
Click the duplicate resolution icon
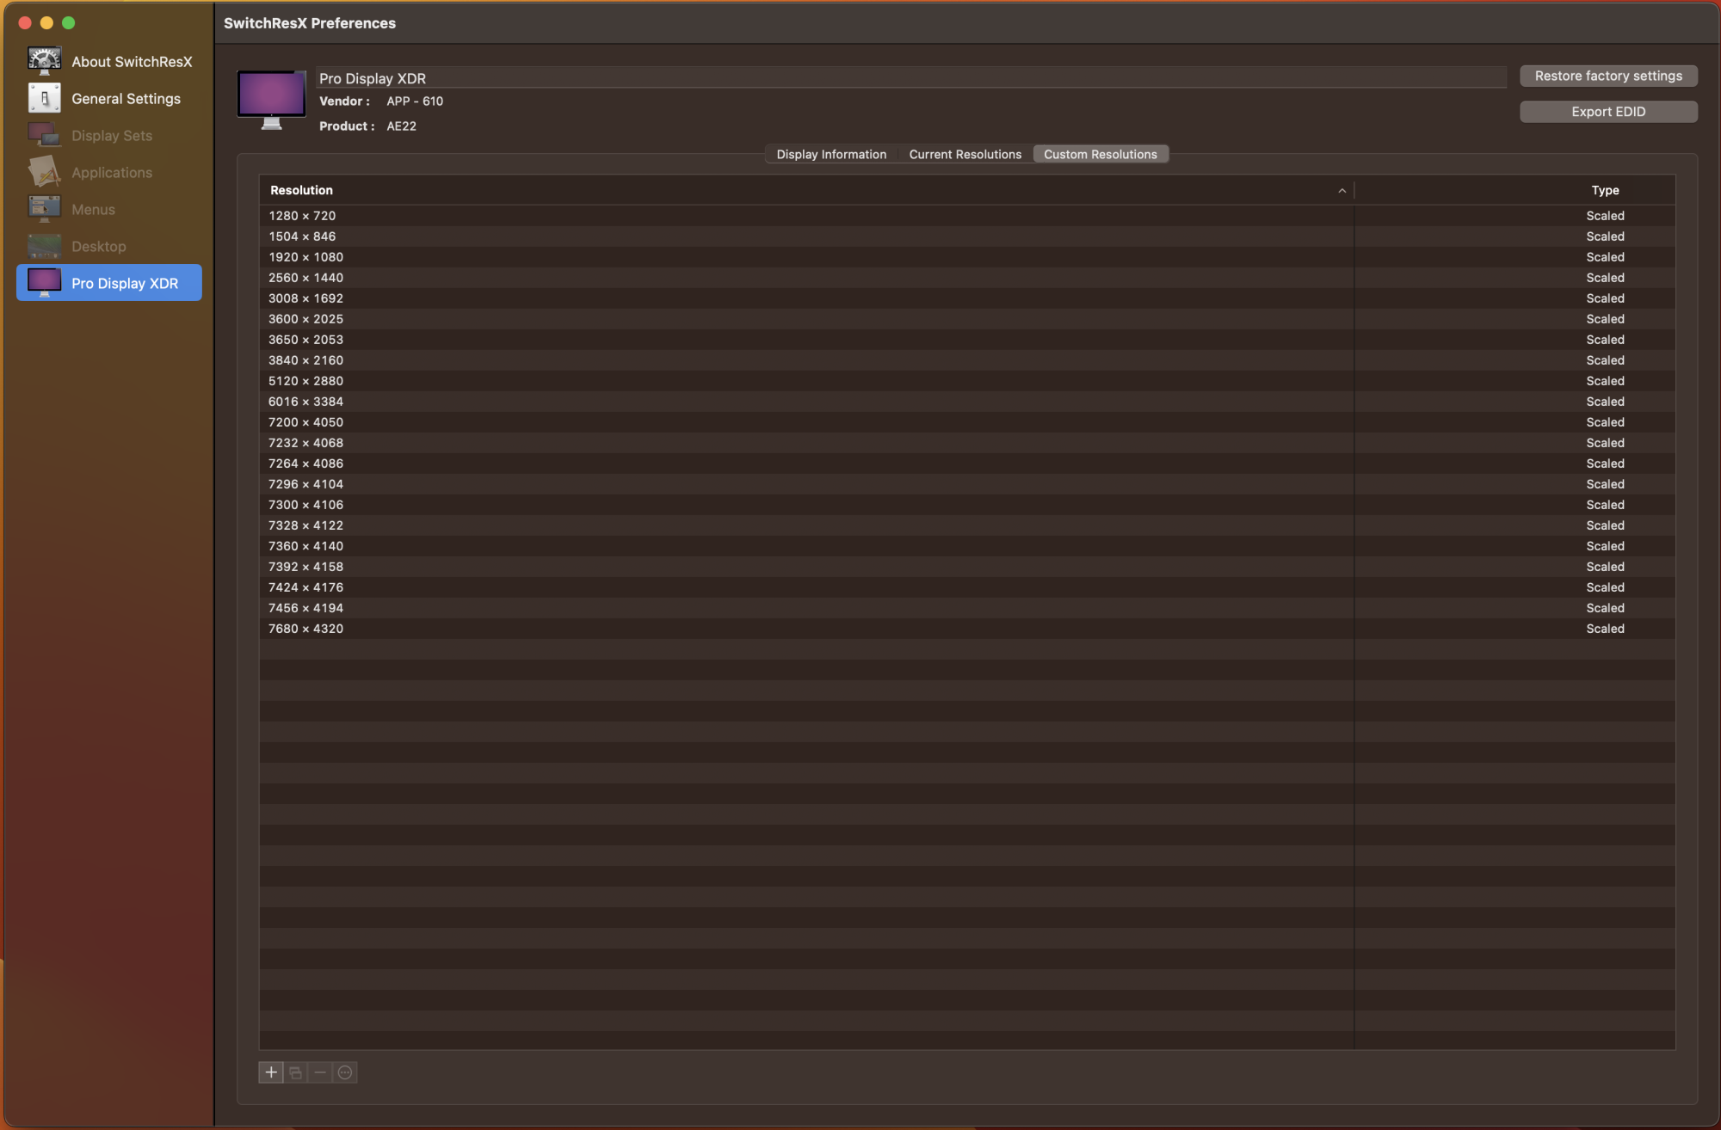tap(295, 1072)
